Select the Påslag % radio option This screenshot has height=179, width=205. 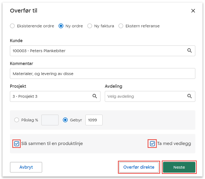point(16,120)
